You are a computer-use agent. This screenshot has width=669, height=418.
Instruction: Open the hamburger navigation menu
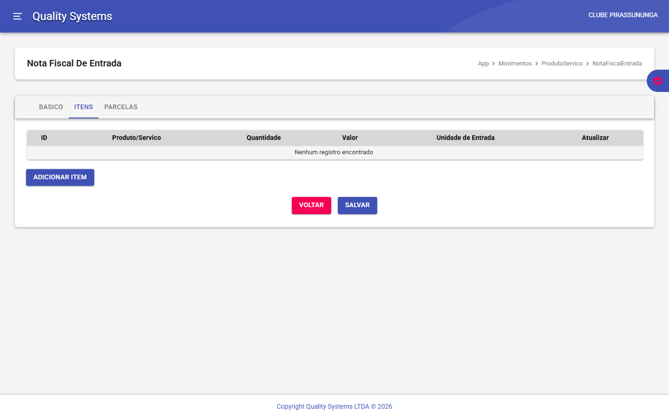tap(18, 16)
